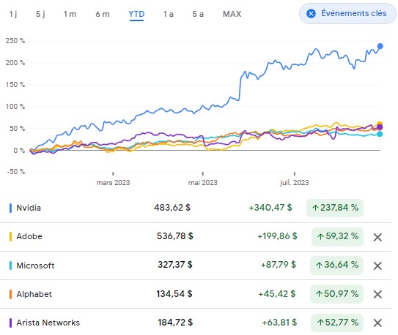The height and width of the screenshot is (335, 398).
Task: Show the MAX time range
Action: coord(232,14)
